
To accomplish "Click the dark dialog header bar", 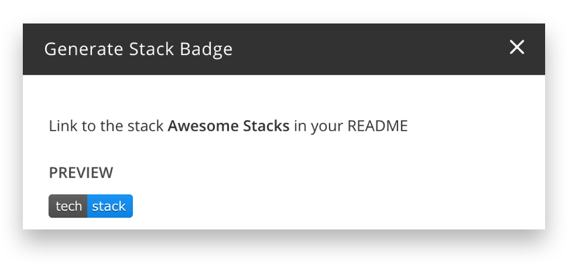I will 284,49.
